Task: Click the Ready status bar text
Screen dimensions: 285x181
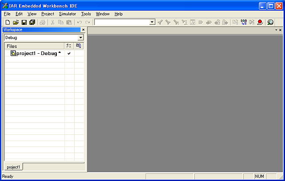Action: point(8,176)
